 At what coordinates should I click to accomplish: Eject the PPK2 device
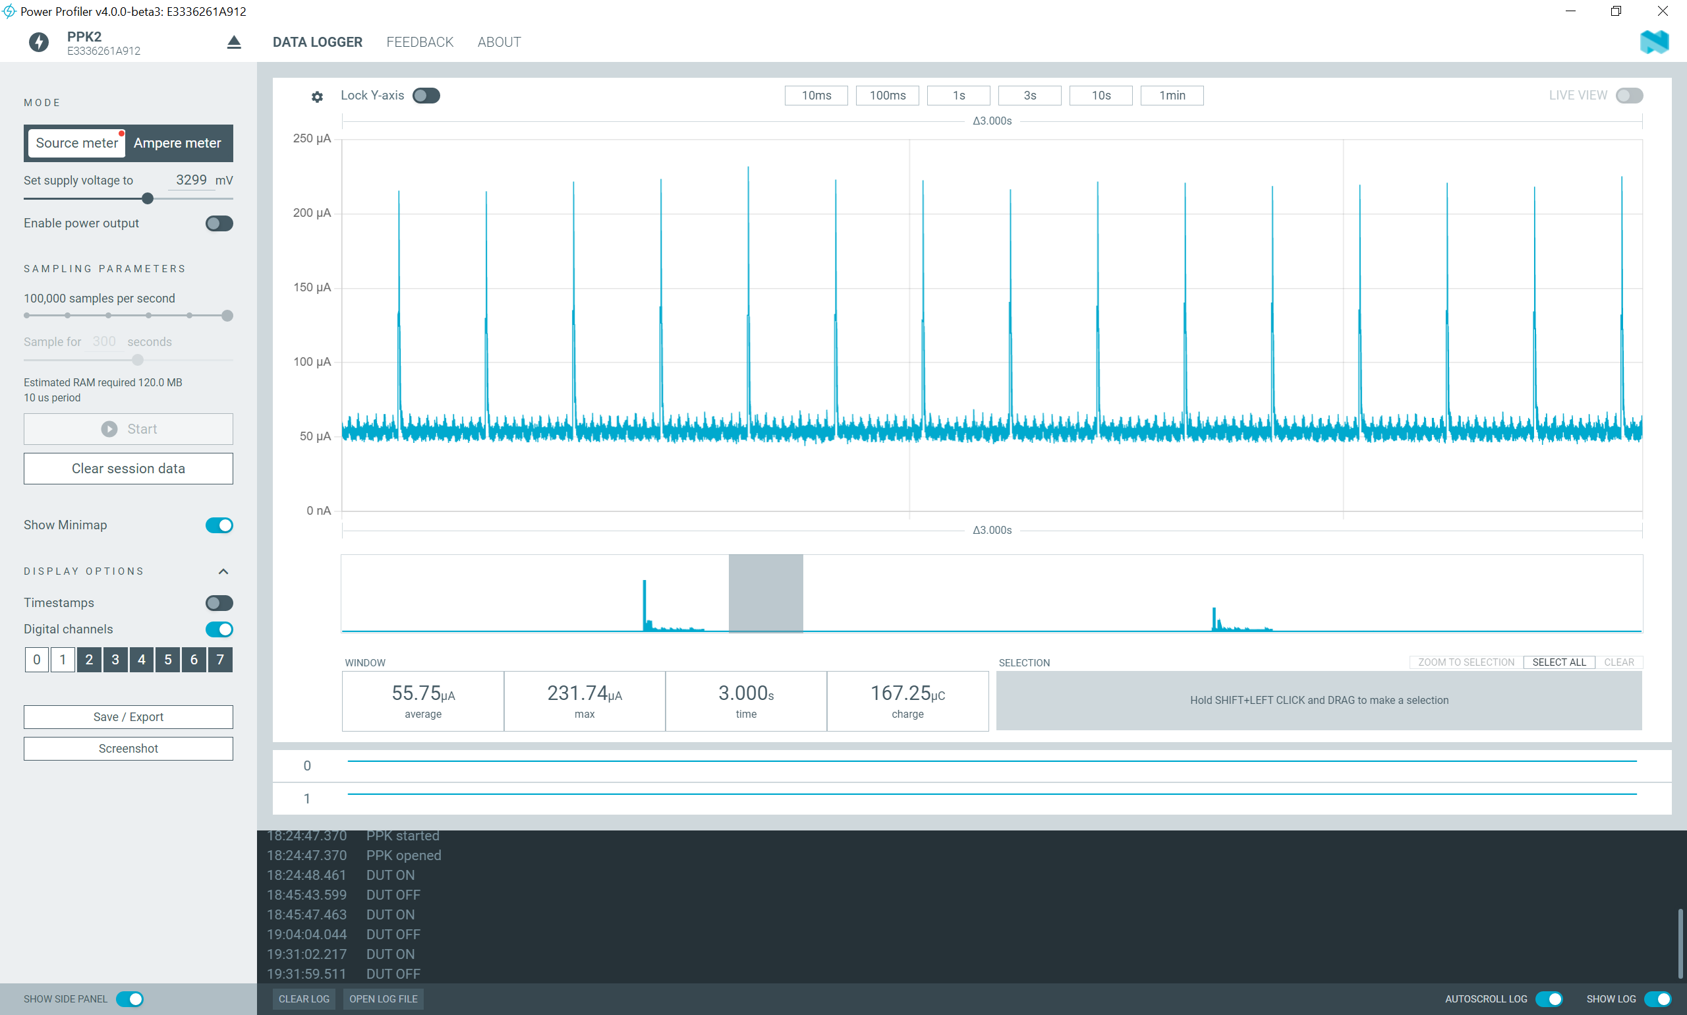pyautogui.click(x=234, y=42)
